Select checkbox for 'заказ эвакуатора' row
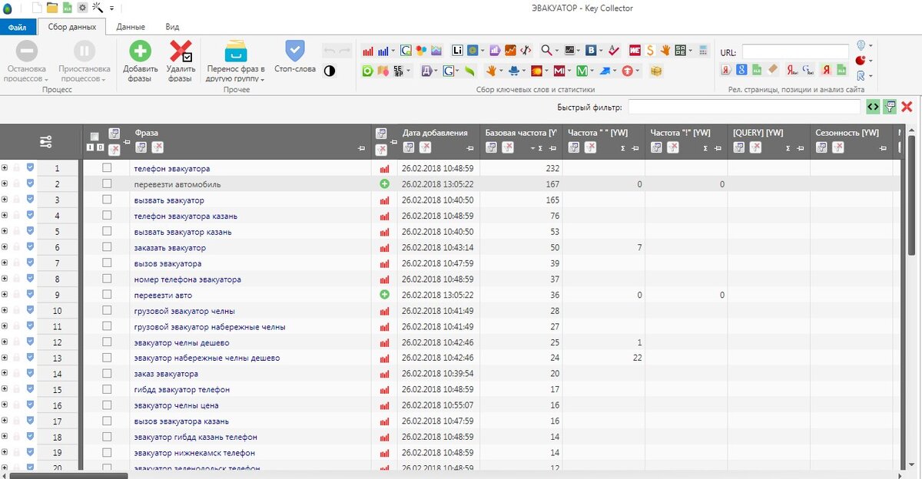 point(107,374)
